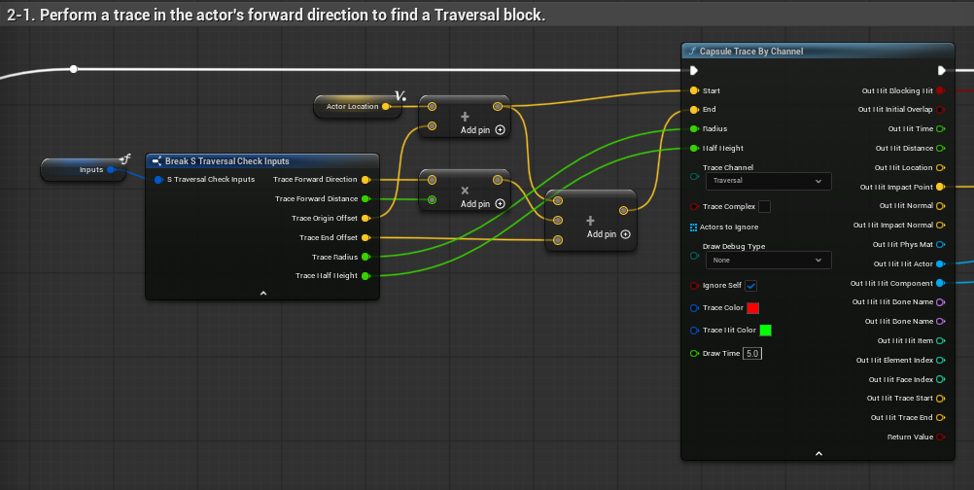This screenshot has width=974, height=490.
Task: Collapse the Break S Traversal Check Inputs node
Action: pyautogui.click(x=262, y=294)
